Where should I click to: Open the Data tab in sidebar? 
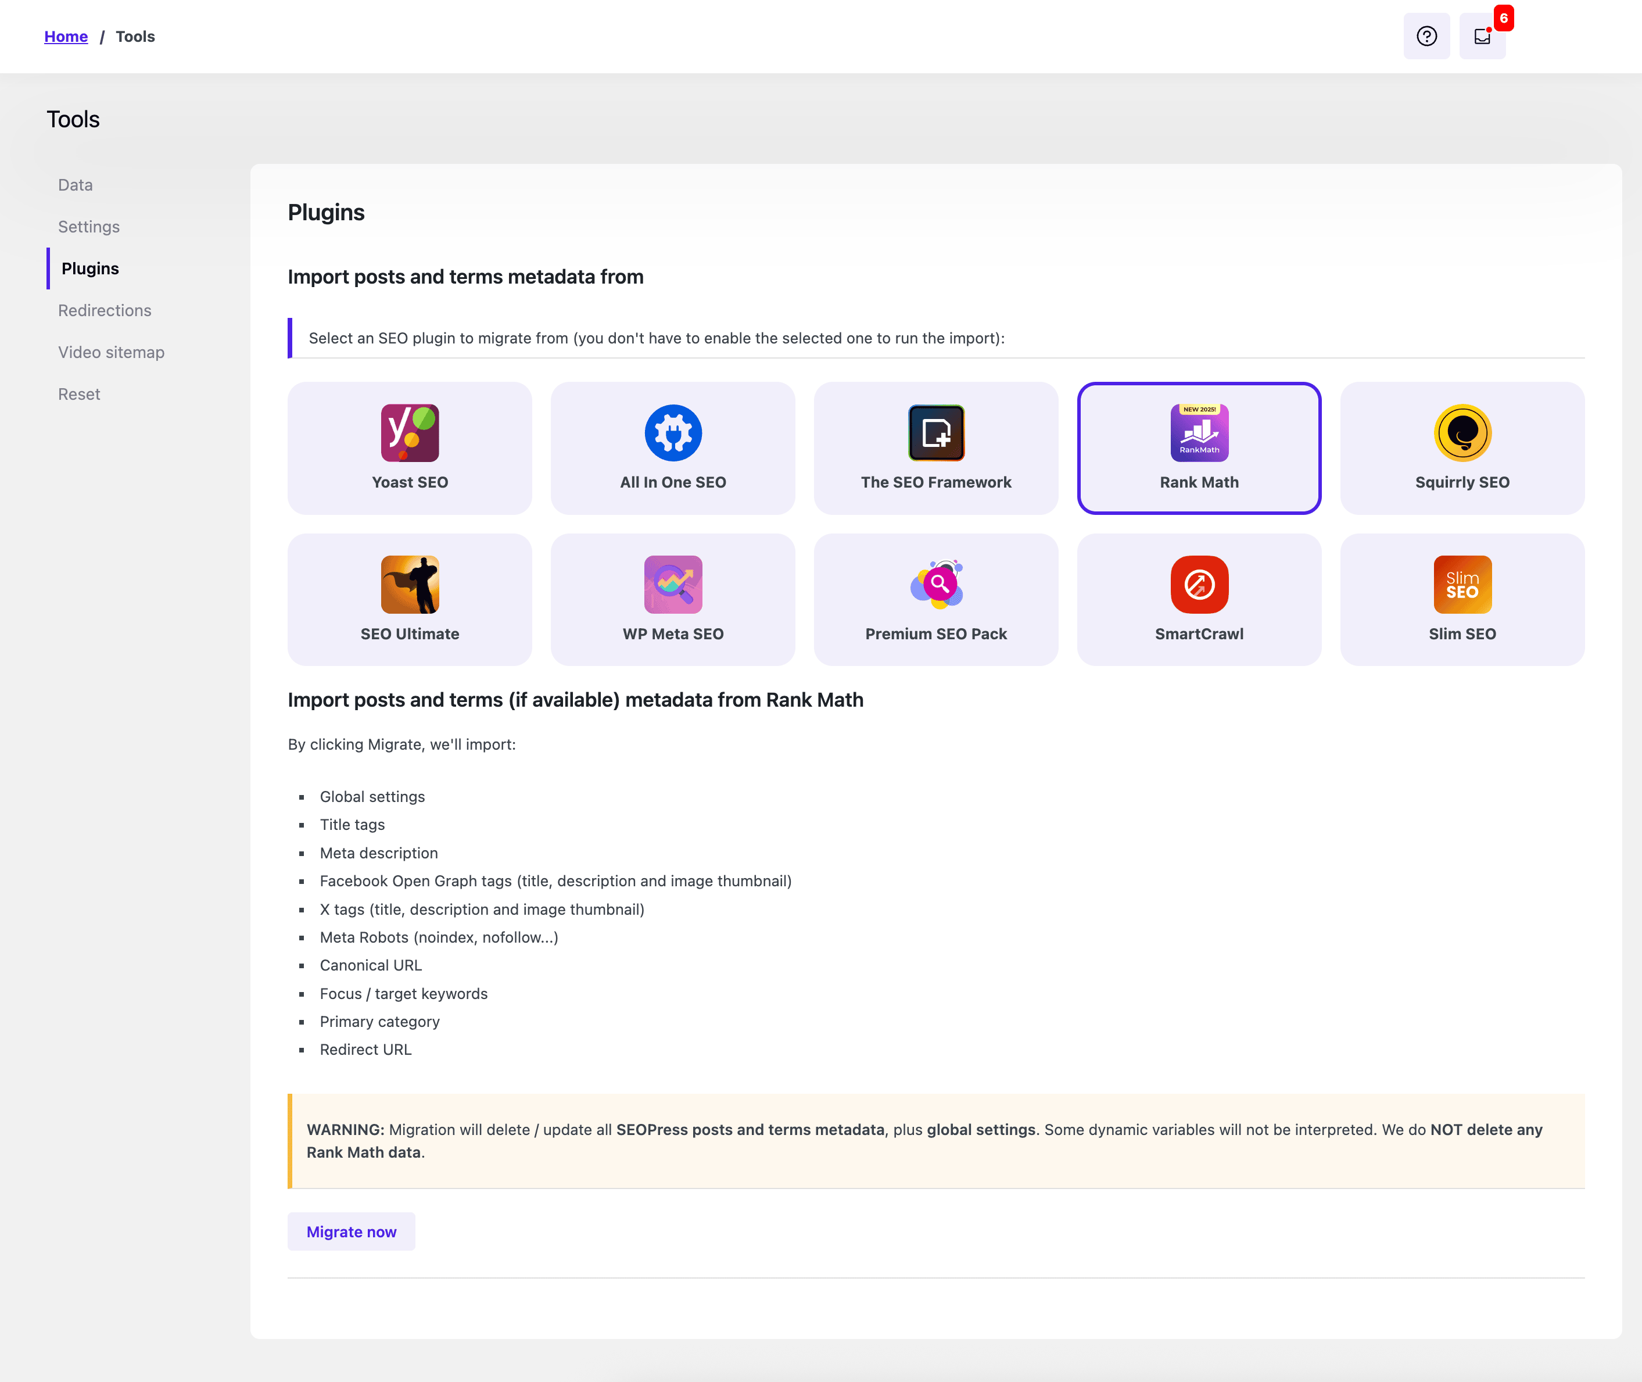75,185
